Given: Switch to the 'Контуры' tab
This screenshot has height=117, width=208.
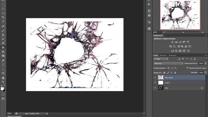Looking at the screenshot, I should pos(173,55).
